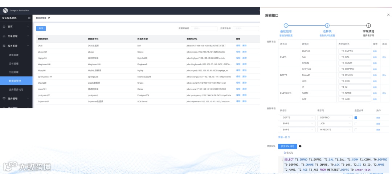Screen dimensions: 392x174
Task: Click step 3 circle 字段预览
Action: [x=368, y=25]
